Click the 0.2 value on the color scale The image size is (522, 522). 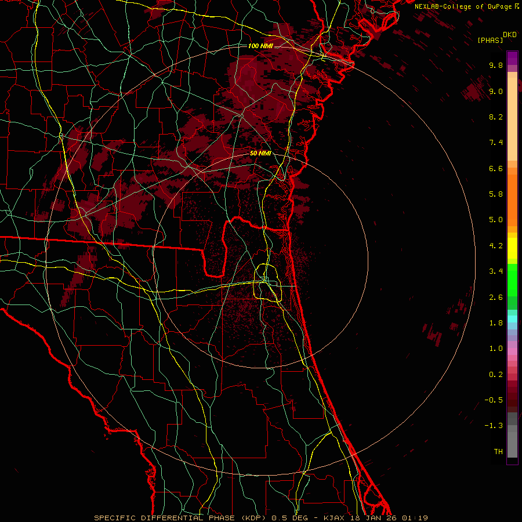point(496,375)
